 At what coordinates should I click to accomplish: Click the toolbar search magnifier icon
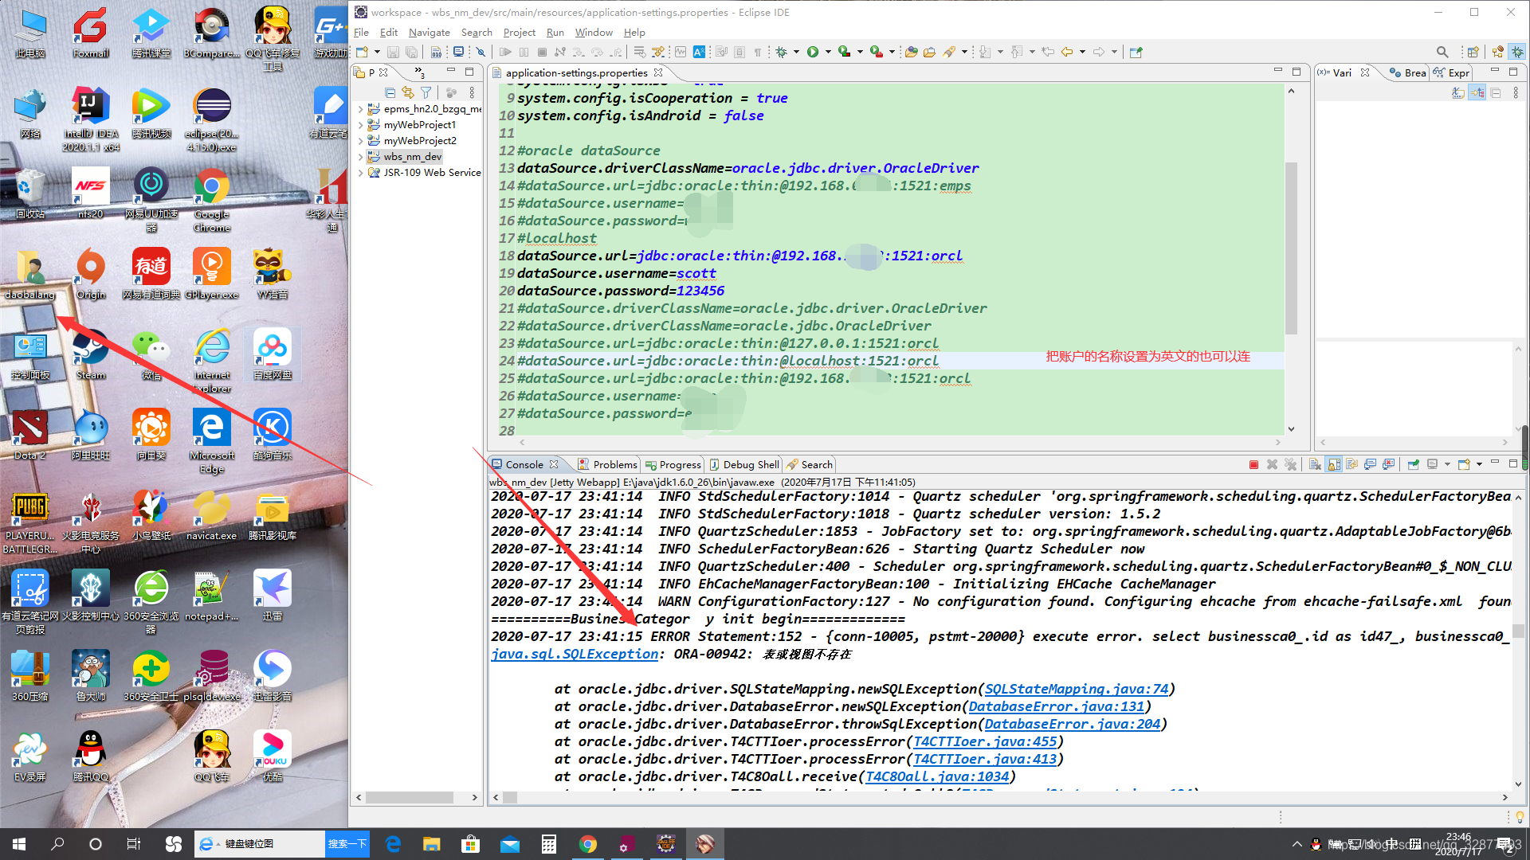pyautogui.click(x=1442, y=52)
